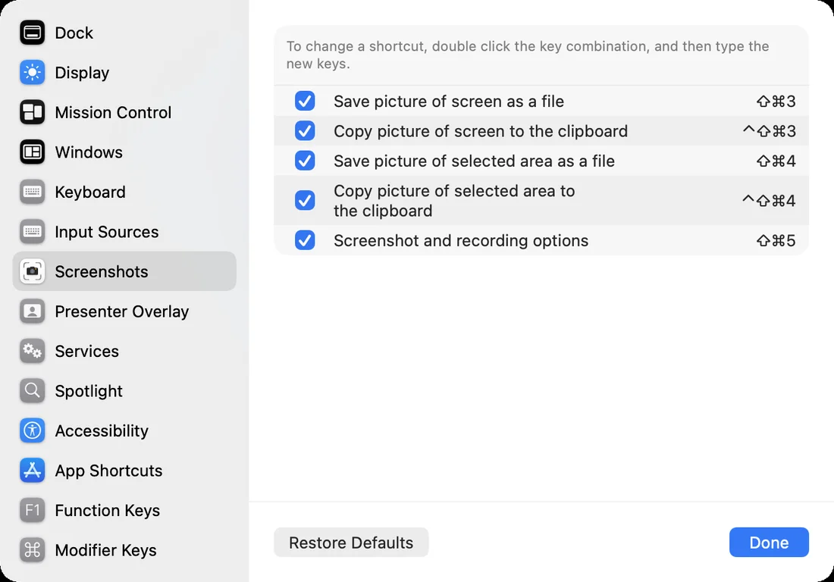Viewport: 834px width, 582px height.
Task: Open the Spotlight shortcuts label
Action: [89, 391]
